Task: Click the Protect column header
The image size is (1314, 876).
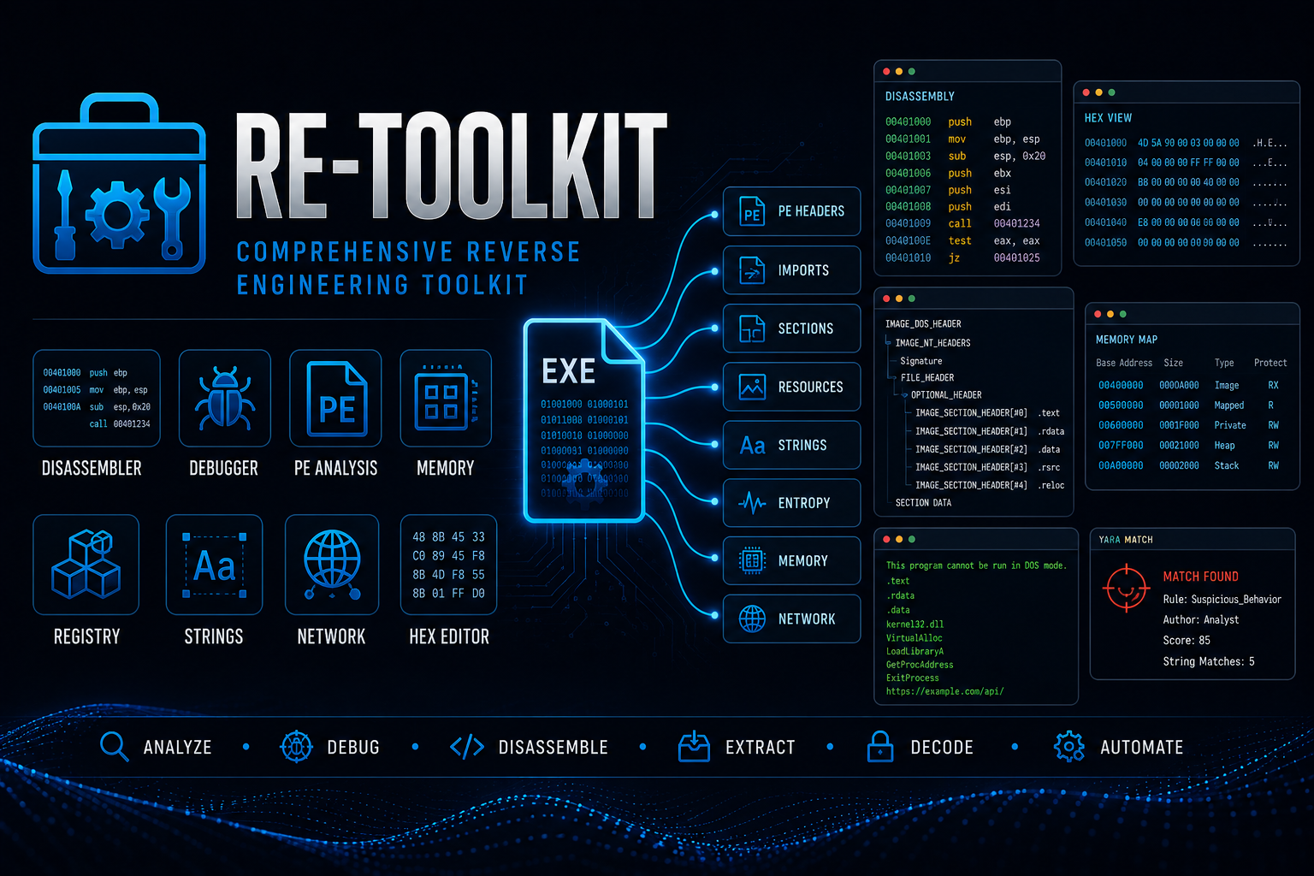Action: point(1270,363)
